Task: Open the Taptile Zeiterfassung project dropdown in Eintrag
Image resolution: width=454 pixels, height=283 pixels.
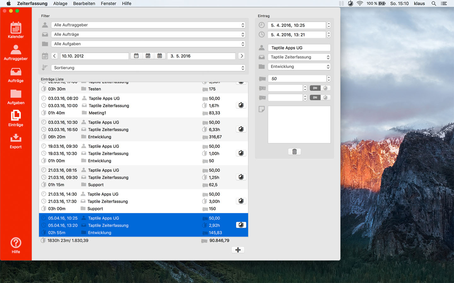Action: [x=299, y=57]
